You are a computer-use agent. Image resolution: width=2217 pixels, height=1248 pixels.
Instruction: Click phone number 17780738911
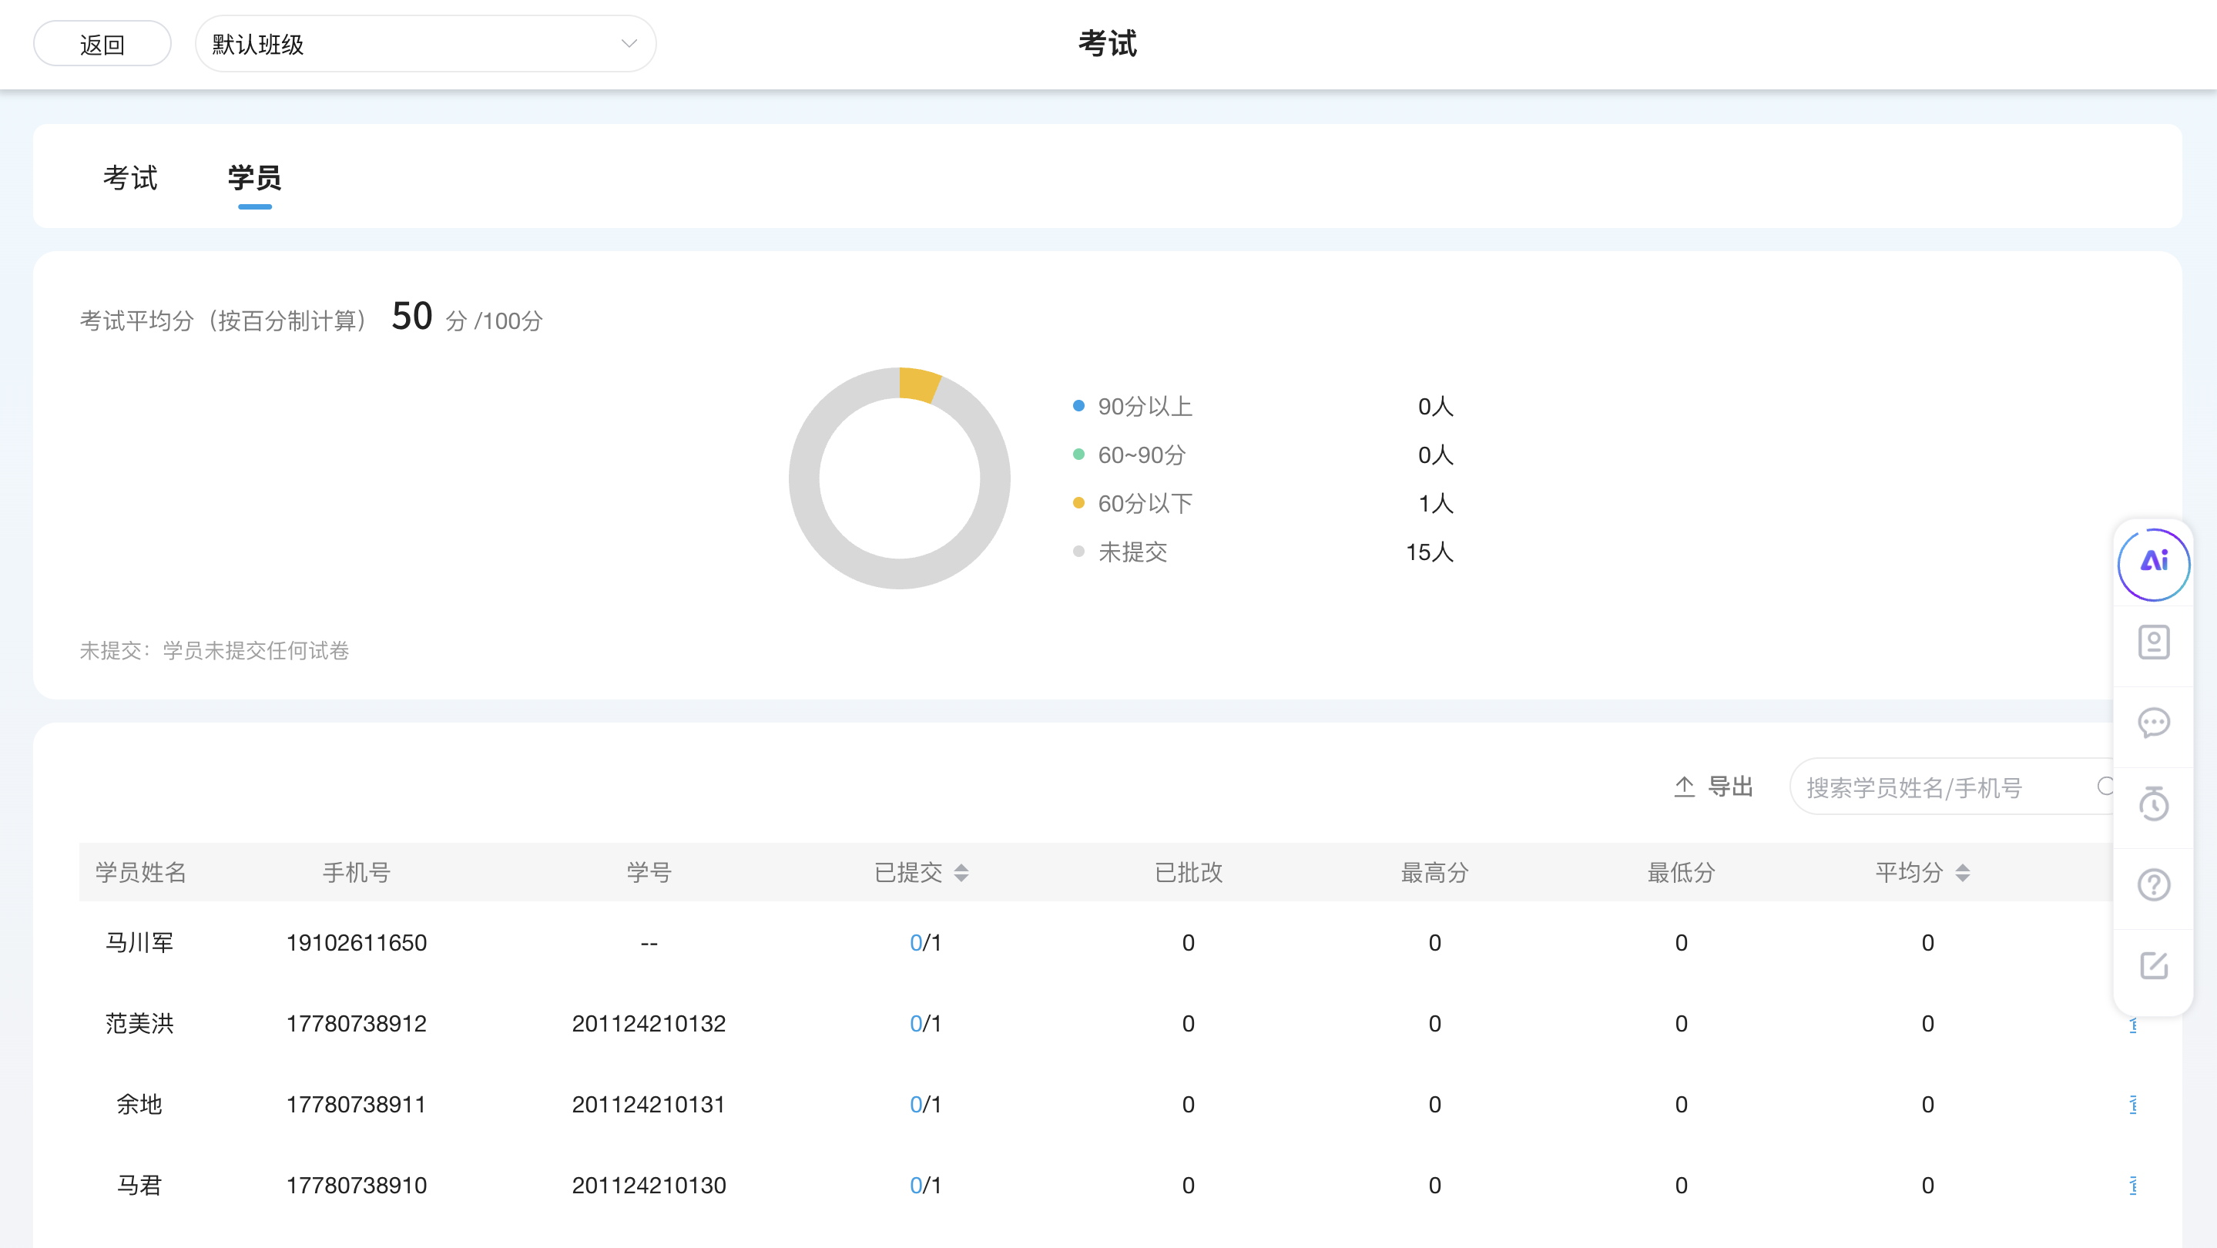point(357,1105)
